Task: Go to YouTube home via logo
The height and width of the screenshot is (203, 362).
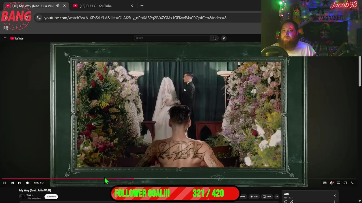Action: click(x=17, y=38)
